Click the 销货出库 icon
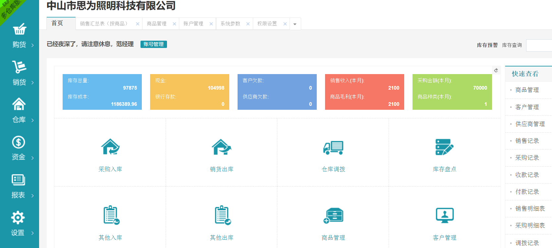 tap(222, 147)
